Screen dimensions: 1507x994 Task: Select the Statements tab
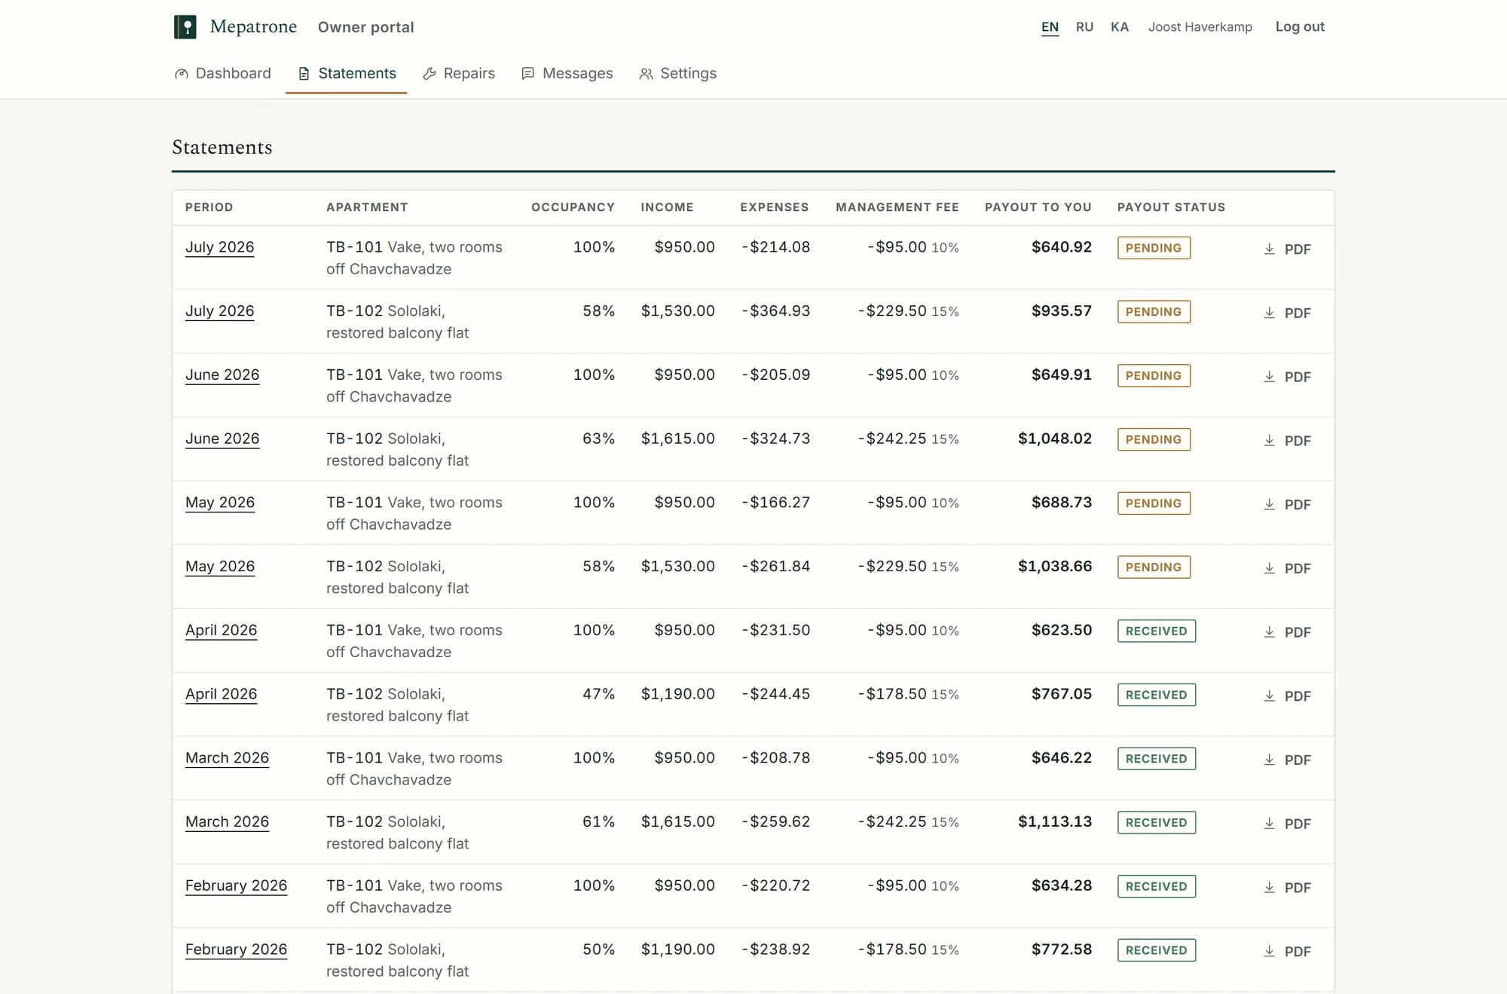347,73
